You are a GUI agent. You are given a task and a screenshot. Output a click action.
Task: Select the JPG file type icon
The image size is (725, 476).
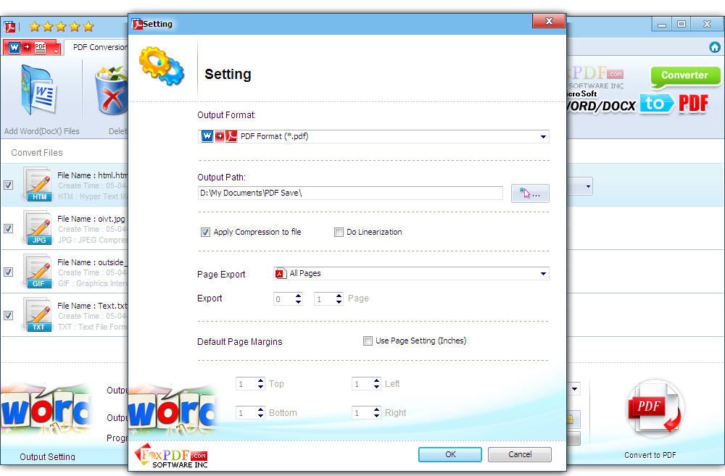[38, 228]
